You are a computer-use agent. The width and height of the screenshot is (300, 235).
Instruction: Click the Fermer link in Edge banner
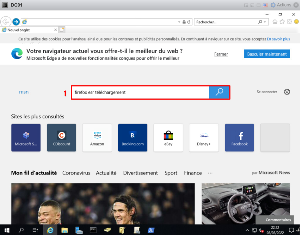(221, 54)
